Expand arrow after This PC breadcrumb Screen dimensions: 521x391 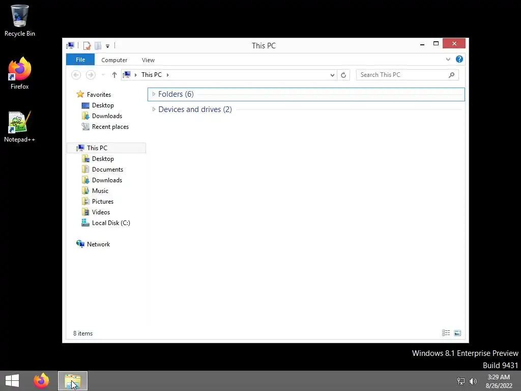pos(168,75)
